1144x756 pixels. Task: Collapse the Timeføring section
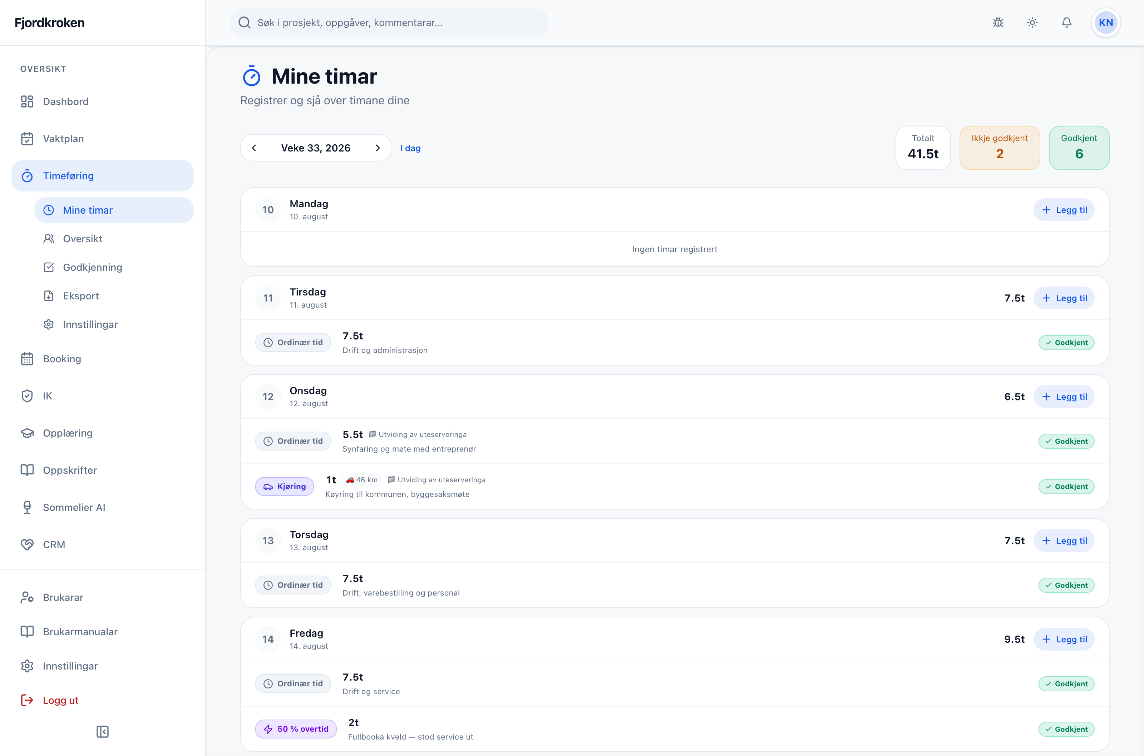[103, 175]
